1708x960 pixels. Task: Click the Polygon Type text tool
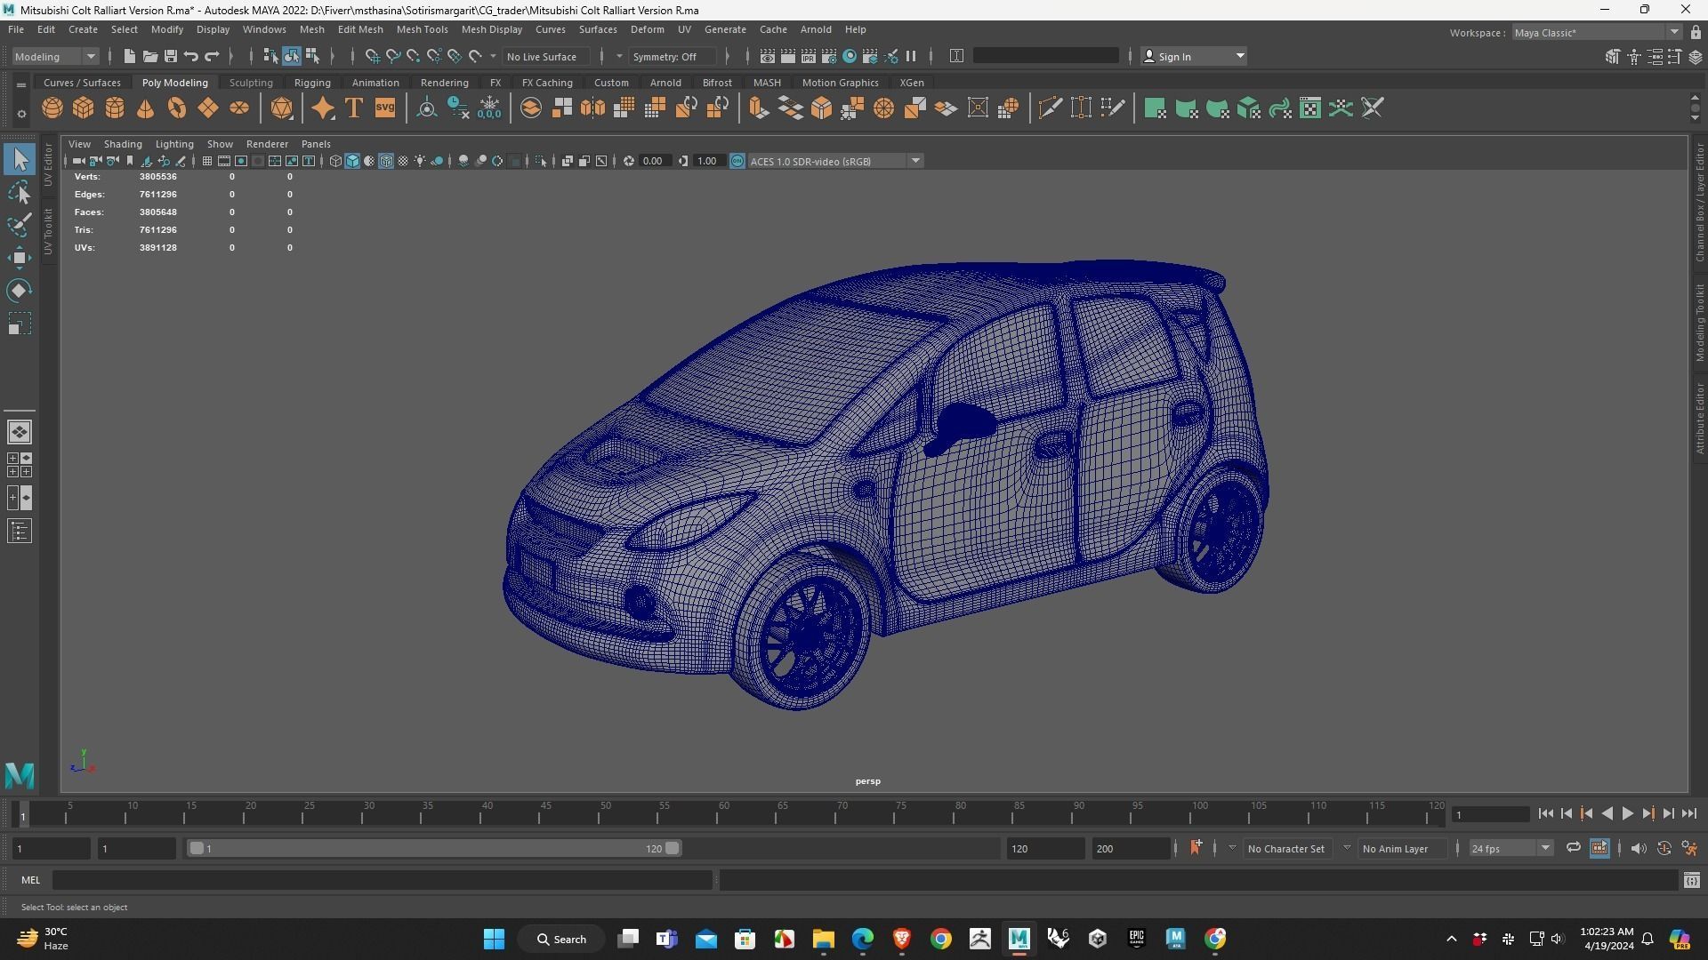tap(354, 108)
